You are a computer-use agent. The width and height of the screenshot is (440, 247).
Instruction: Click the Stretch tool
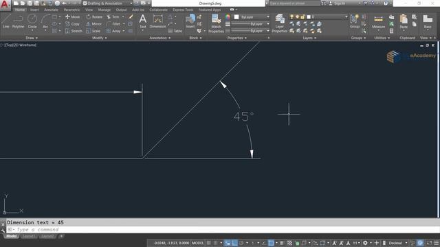point(74,31)
